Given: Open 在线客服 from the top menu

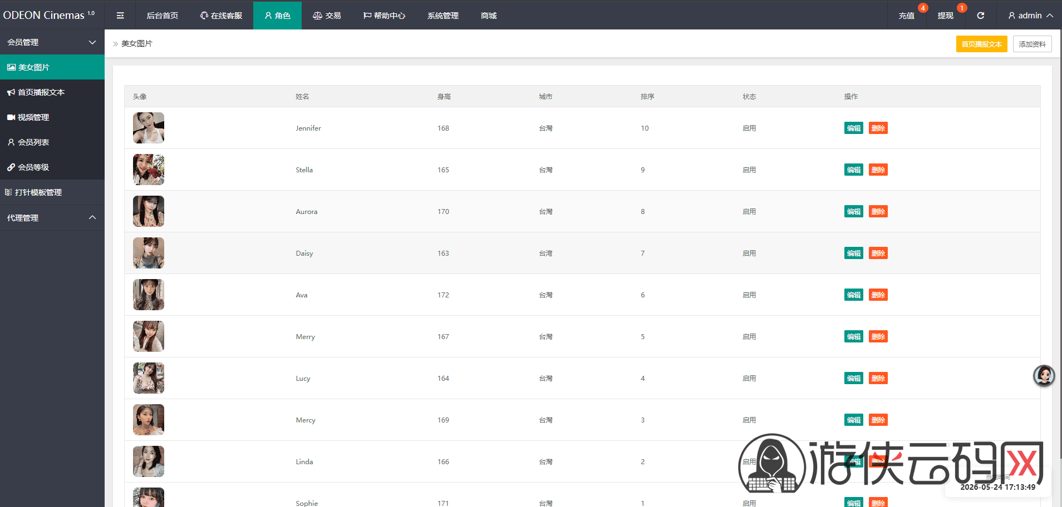Looking at the screenshot, I should (x=222, y=16).
